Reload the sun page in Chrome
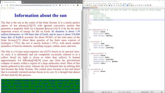Image resolution: width=165 pixels, height=93 pixels. point(7,5)
